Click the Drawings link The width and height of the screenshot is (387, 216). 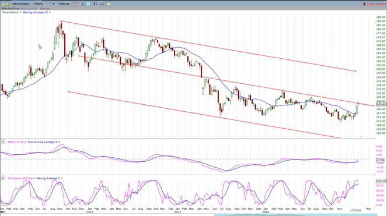(x=45, y=9)
